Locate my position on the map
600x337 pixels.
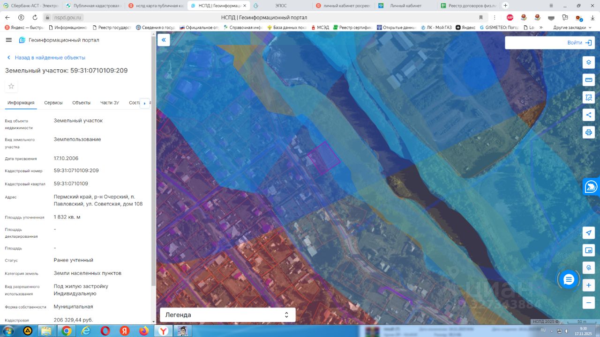pyautogui.click(x=589, y=233)
